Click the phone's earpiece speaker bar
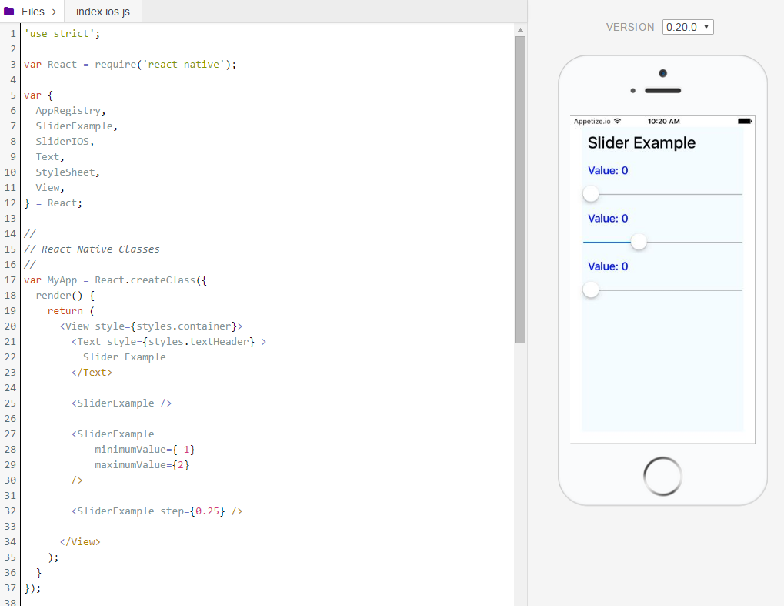 662,91
